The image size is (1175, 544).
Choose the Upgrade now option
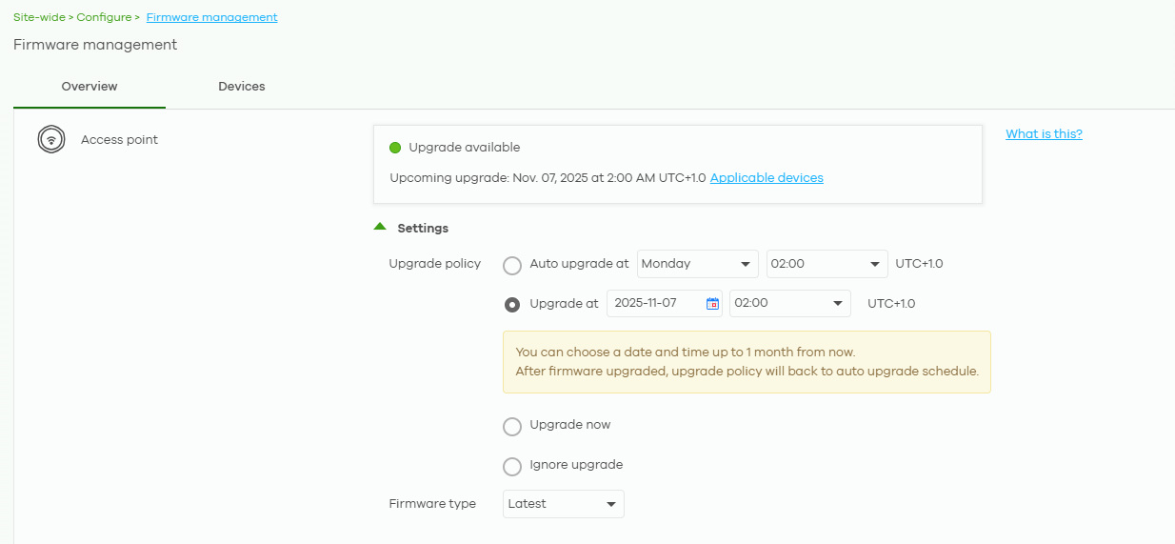click(x=512, y=426)
